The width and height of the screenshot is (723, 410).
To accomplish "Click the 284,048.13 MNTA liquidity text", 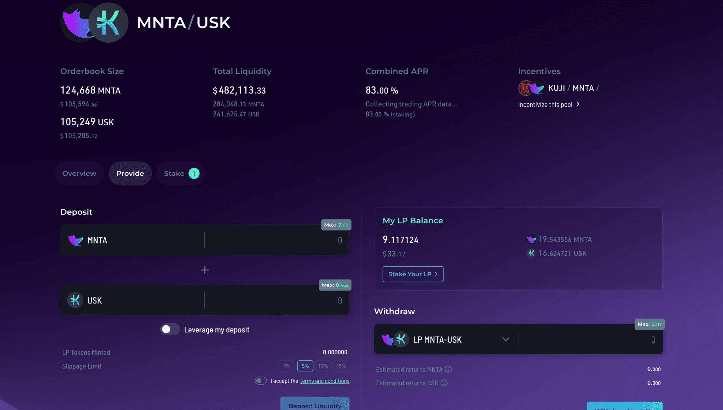I will click(238, 104).
